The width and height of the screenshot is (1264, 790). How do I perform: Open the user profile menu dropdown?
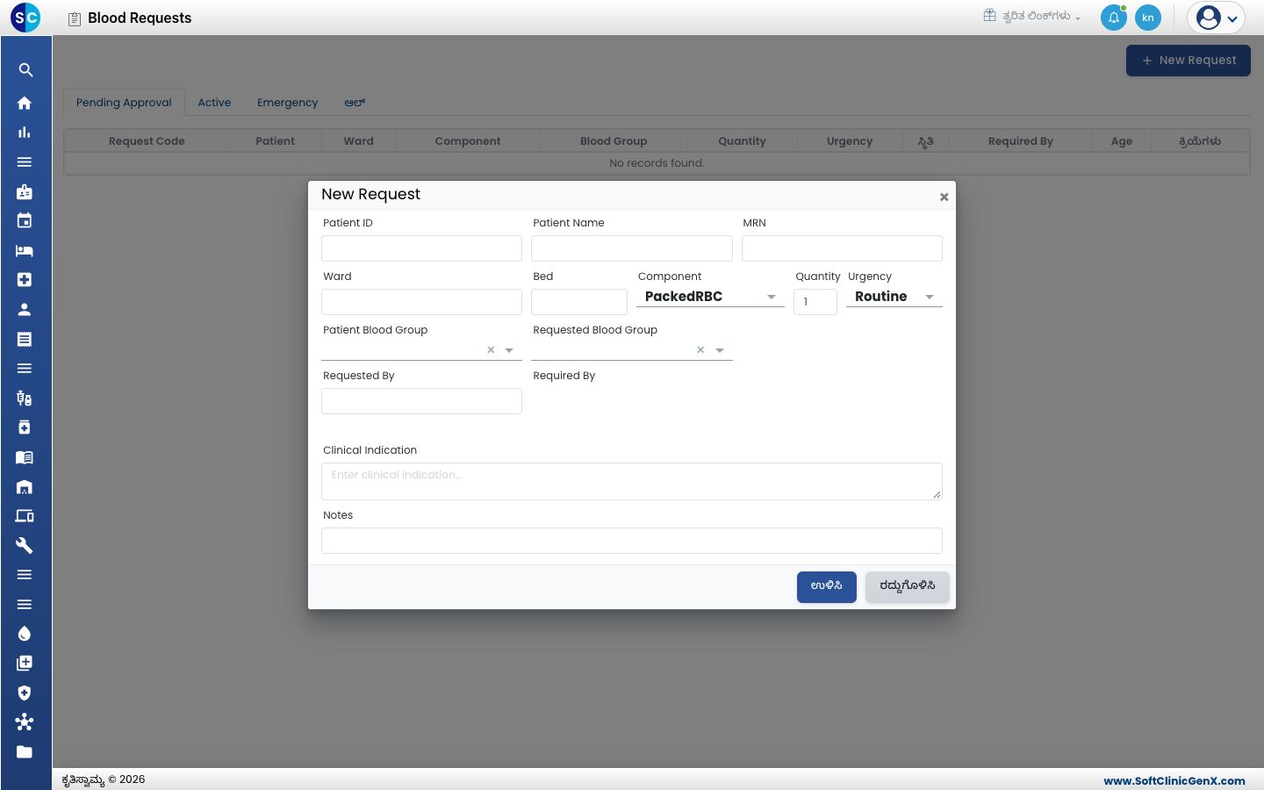pyautogui.click(x=1216, y=18)
